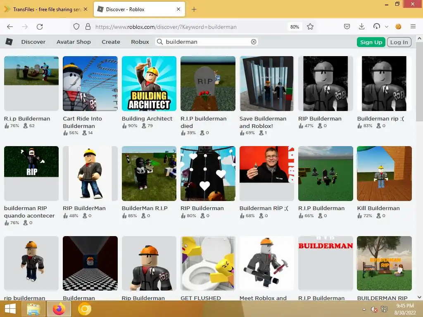
Task: Click the Builderman rip :( title link
Action: pos(380,118)
